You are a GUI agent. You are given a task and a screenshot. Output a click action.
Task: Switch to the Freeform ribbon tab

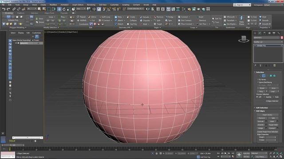21,13
